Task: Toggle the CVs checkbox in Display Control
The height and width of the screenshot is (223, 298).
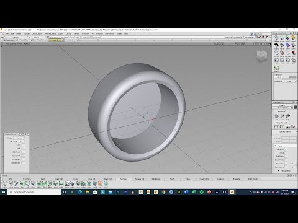Action: [x=23, y=145]
